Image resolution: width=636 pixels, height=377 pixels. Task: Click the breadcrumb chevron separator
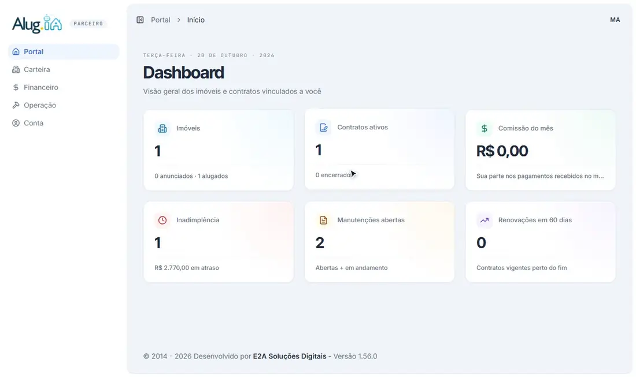pyautogui.click(x=179, y=20)
